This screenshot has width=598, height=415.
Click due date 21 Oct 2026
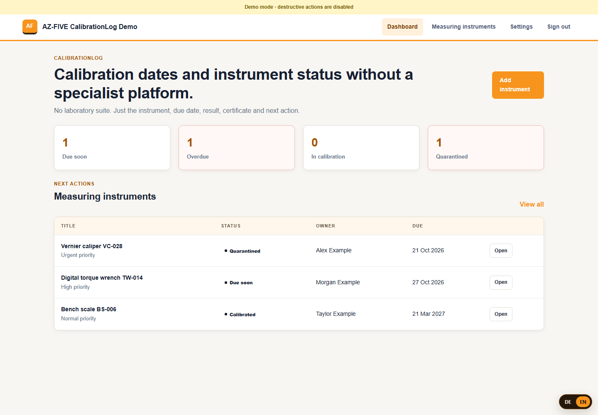(428, 250)
